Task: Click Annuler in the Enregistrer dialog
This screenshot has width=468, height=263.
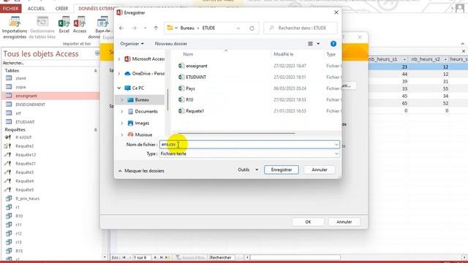Action: point(320,169)
